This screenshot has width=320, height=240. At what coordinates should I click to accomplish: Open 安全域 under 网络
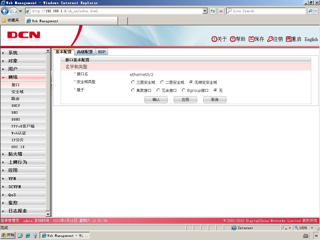coord(23,92)
